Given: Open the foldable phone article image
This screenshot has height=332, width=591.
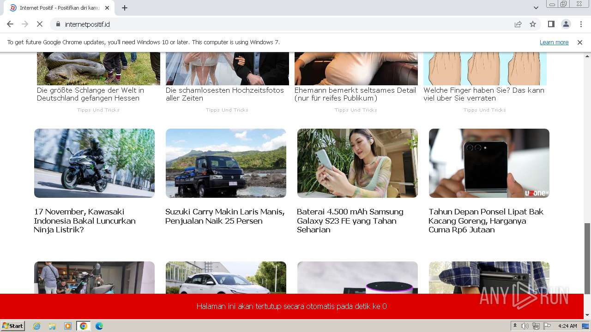Looking at the screenshot, I should coord(489,163).
